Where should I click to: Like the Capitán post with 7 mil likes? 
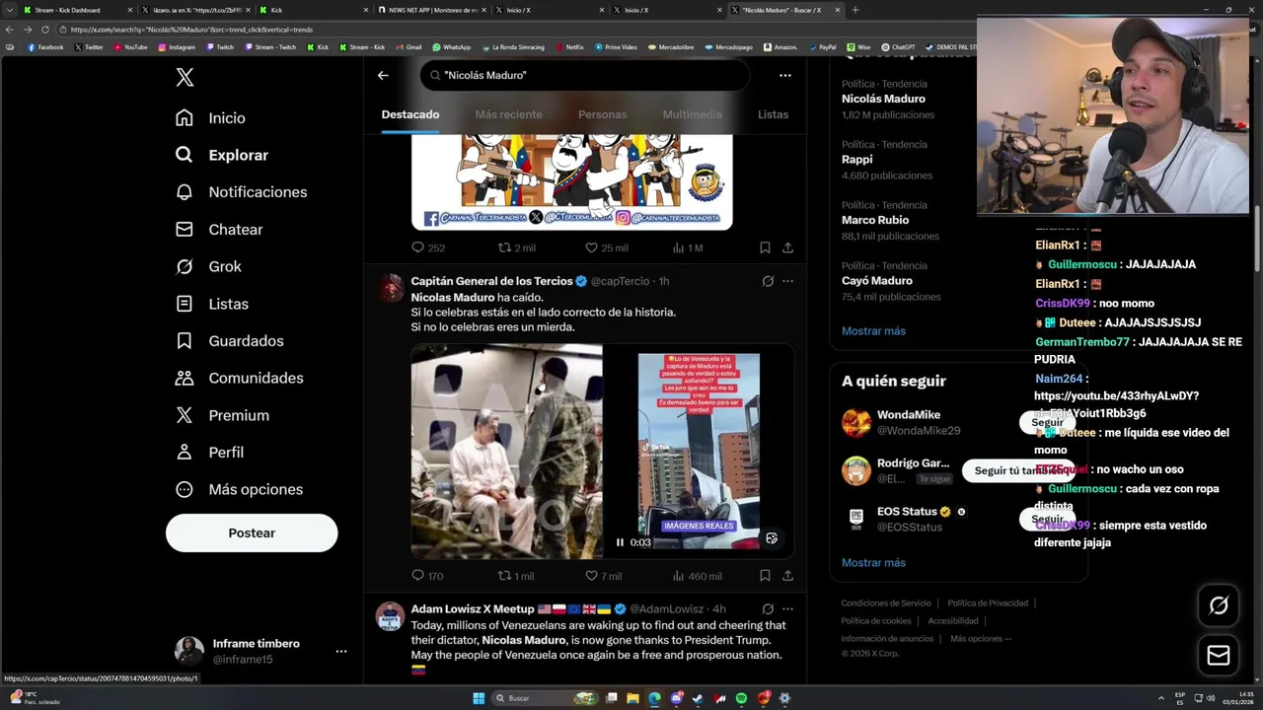click(x=604, y=576)
